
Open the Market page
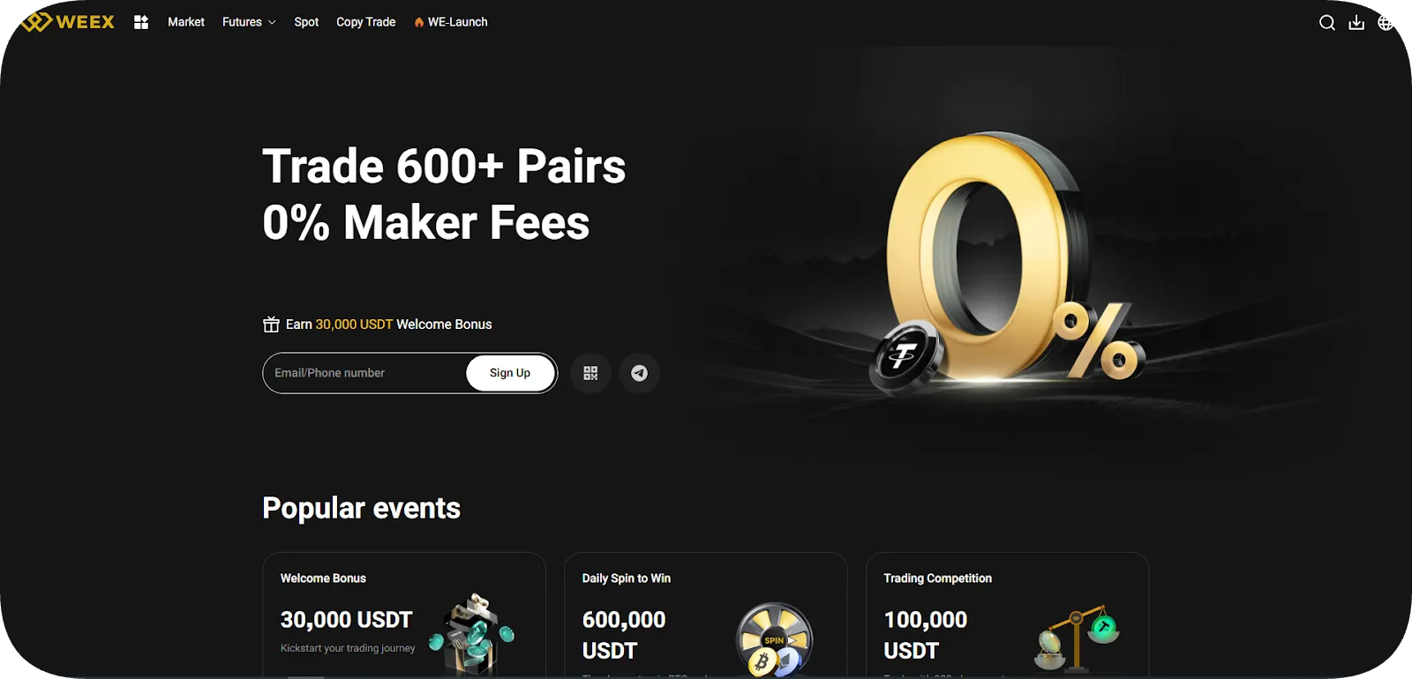(186, 22)
